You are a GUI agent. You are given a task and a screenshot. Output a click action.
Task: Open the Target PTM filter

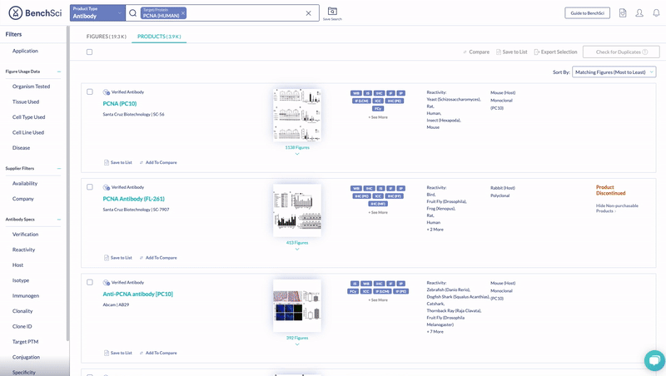[x=25, y=342]
